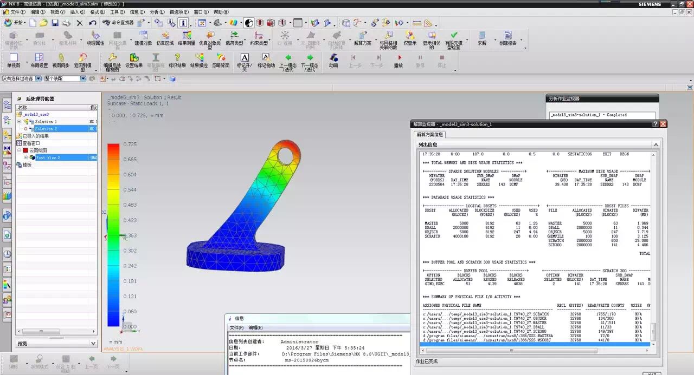Viewport: 694px width, 375px height.
Task: Select the 结果测量 Result Measure icon
Action: tap(187, 38)
